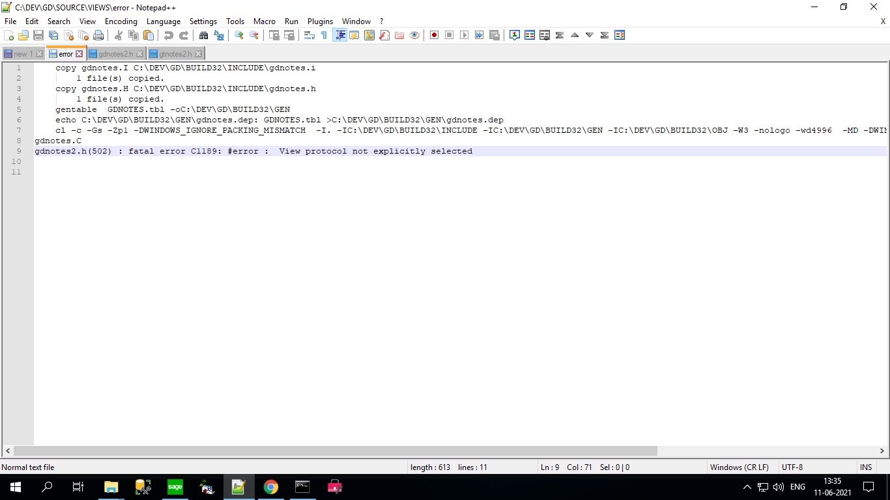Toggle Show All Characters display

click(324, 35)
